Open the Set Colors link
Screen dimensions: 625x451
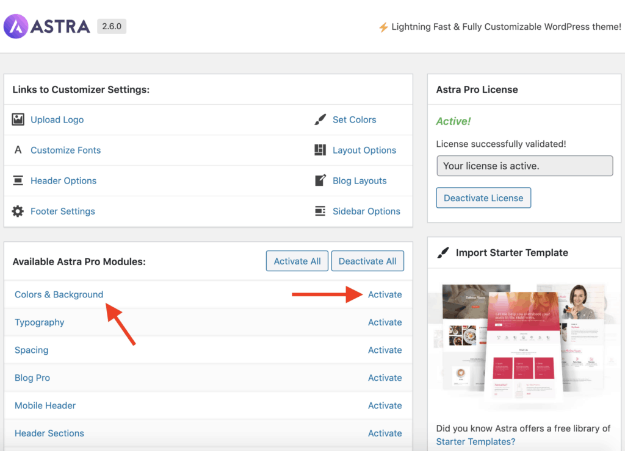tap(355, 120)
